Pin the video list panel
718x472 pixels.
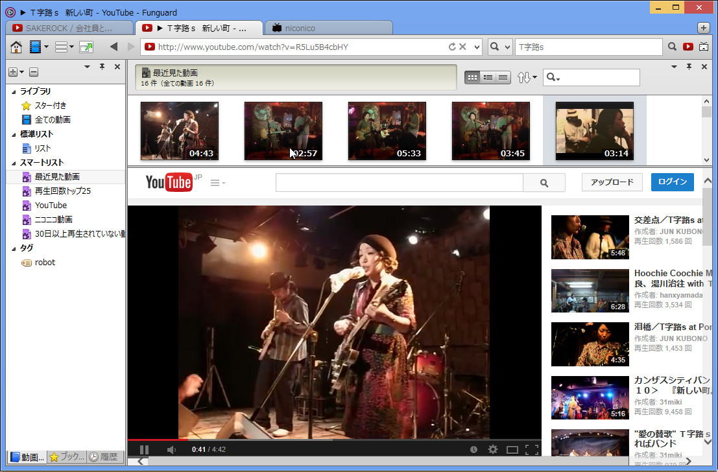689,67
